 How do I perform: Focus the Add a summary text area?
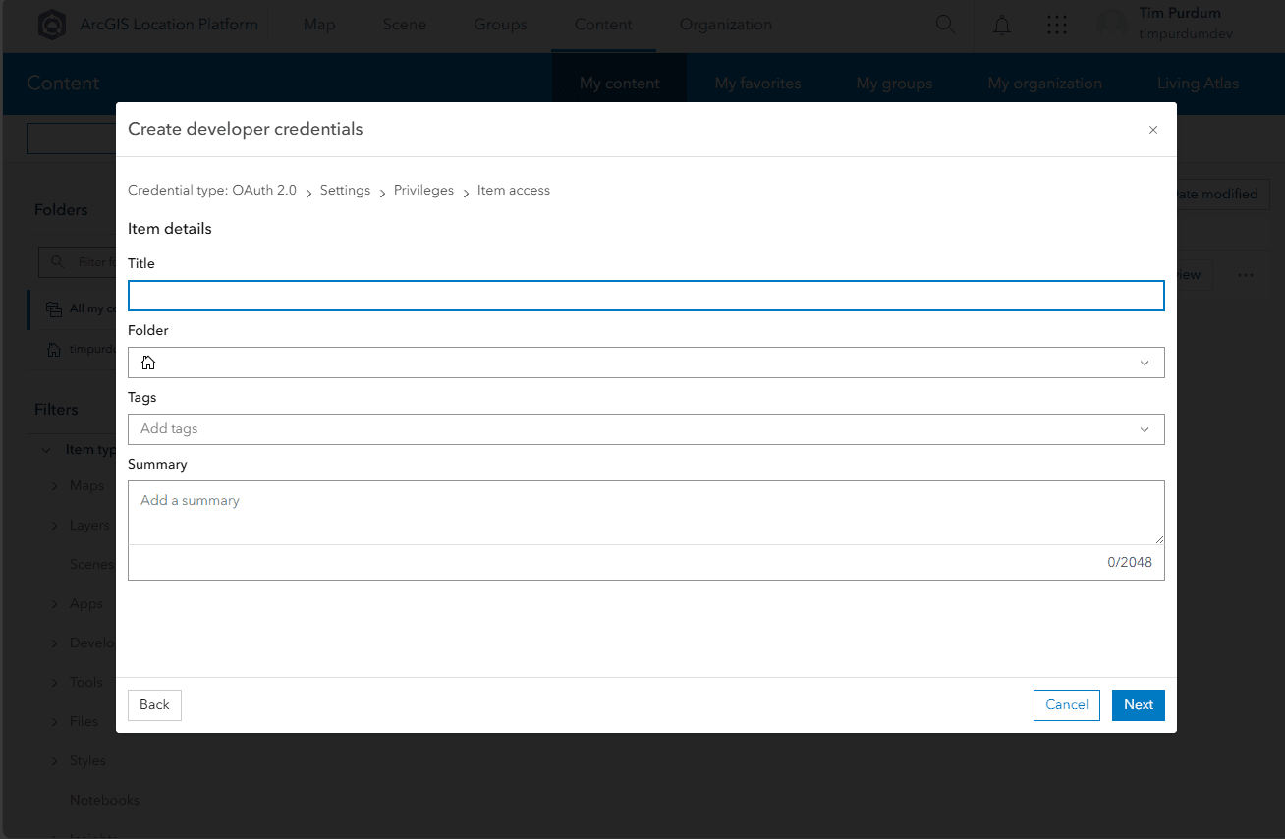coord(646,513)
